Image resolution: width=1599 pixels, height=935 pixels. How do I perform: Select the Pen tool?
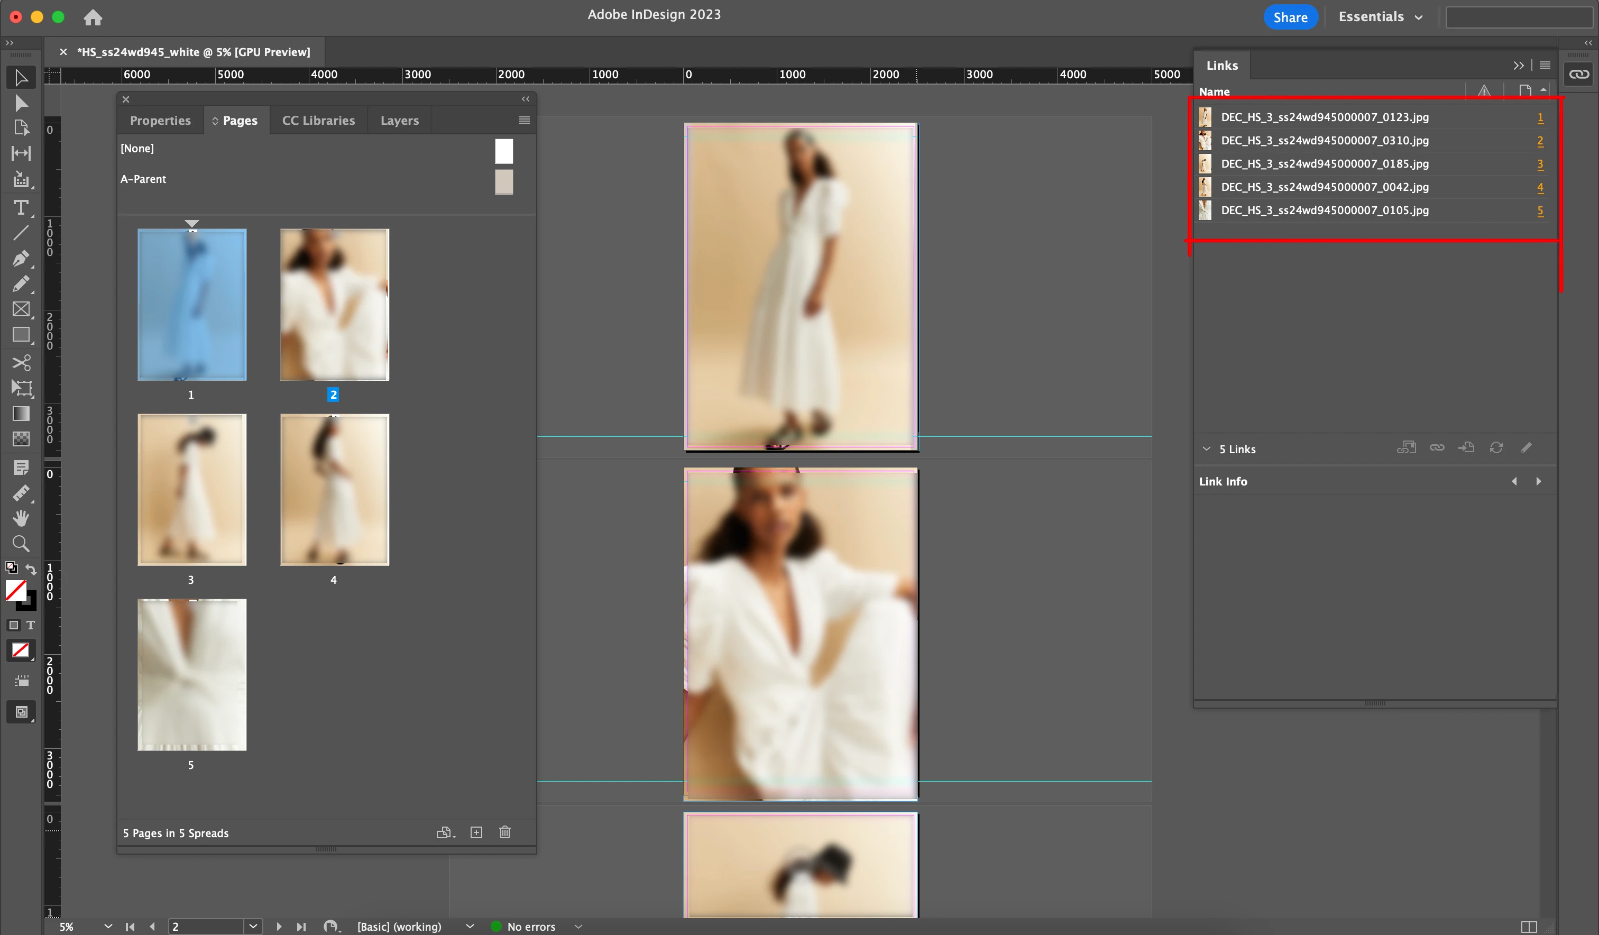click(x=21, y=259)
